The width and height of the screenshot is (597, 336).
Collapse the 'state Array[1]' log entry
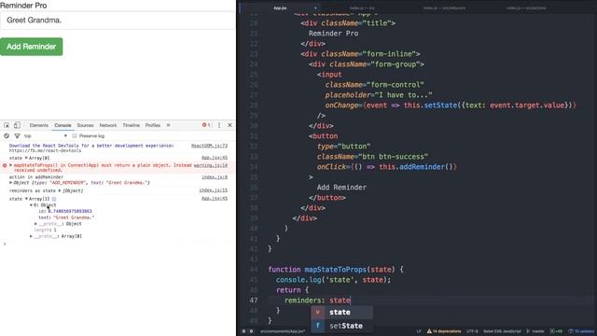pos(26,199)
